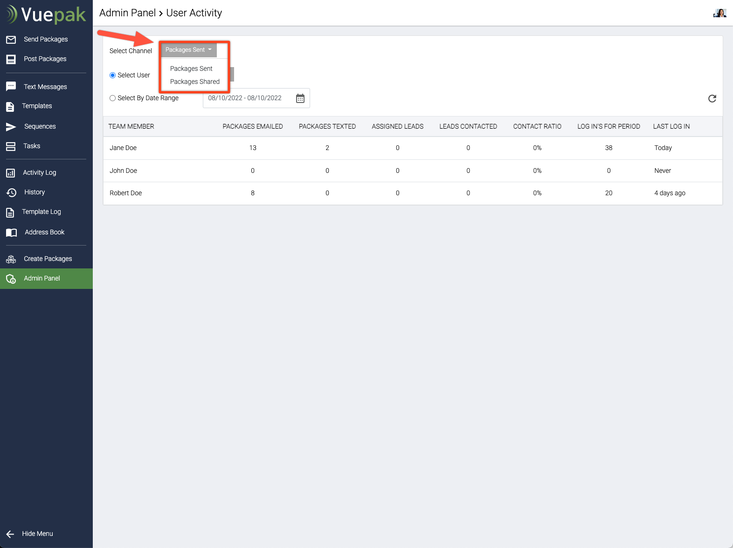The height and width of the screenshot is (548, 733).
Task: Choose 'Packages Sent' option in list
Action: pyautogui.click(x=191, y=68)
